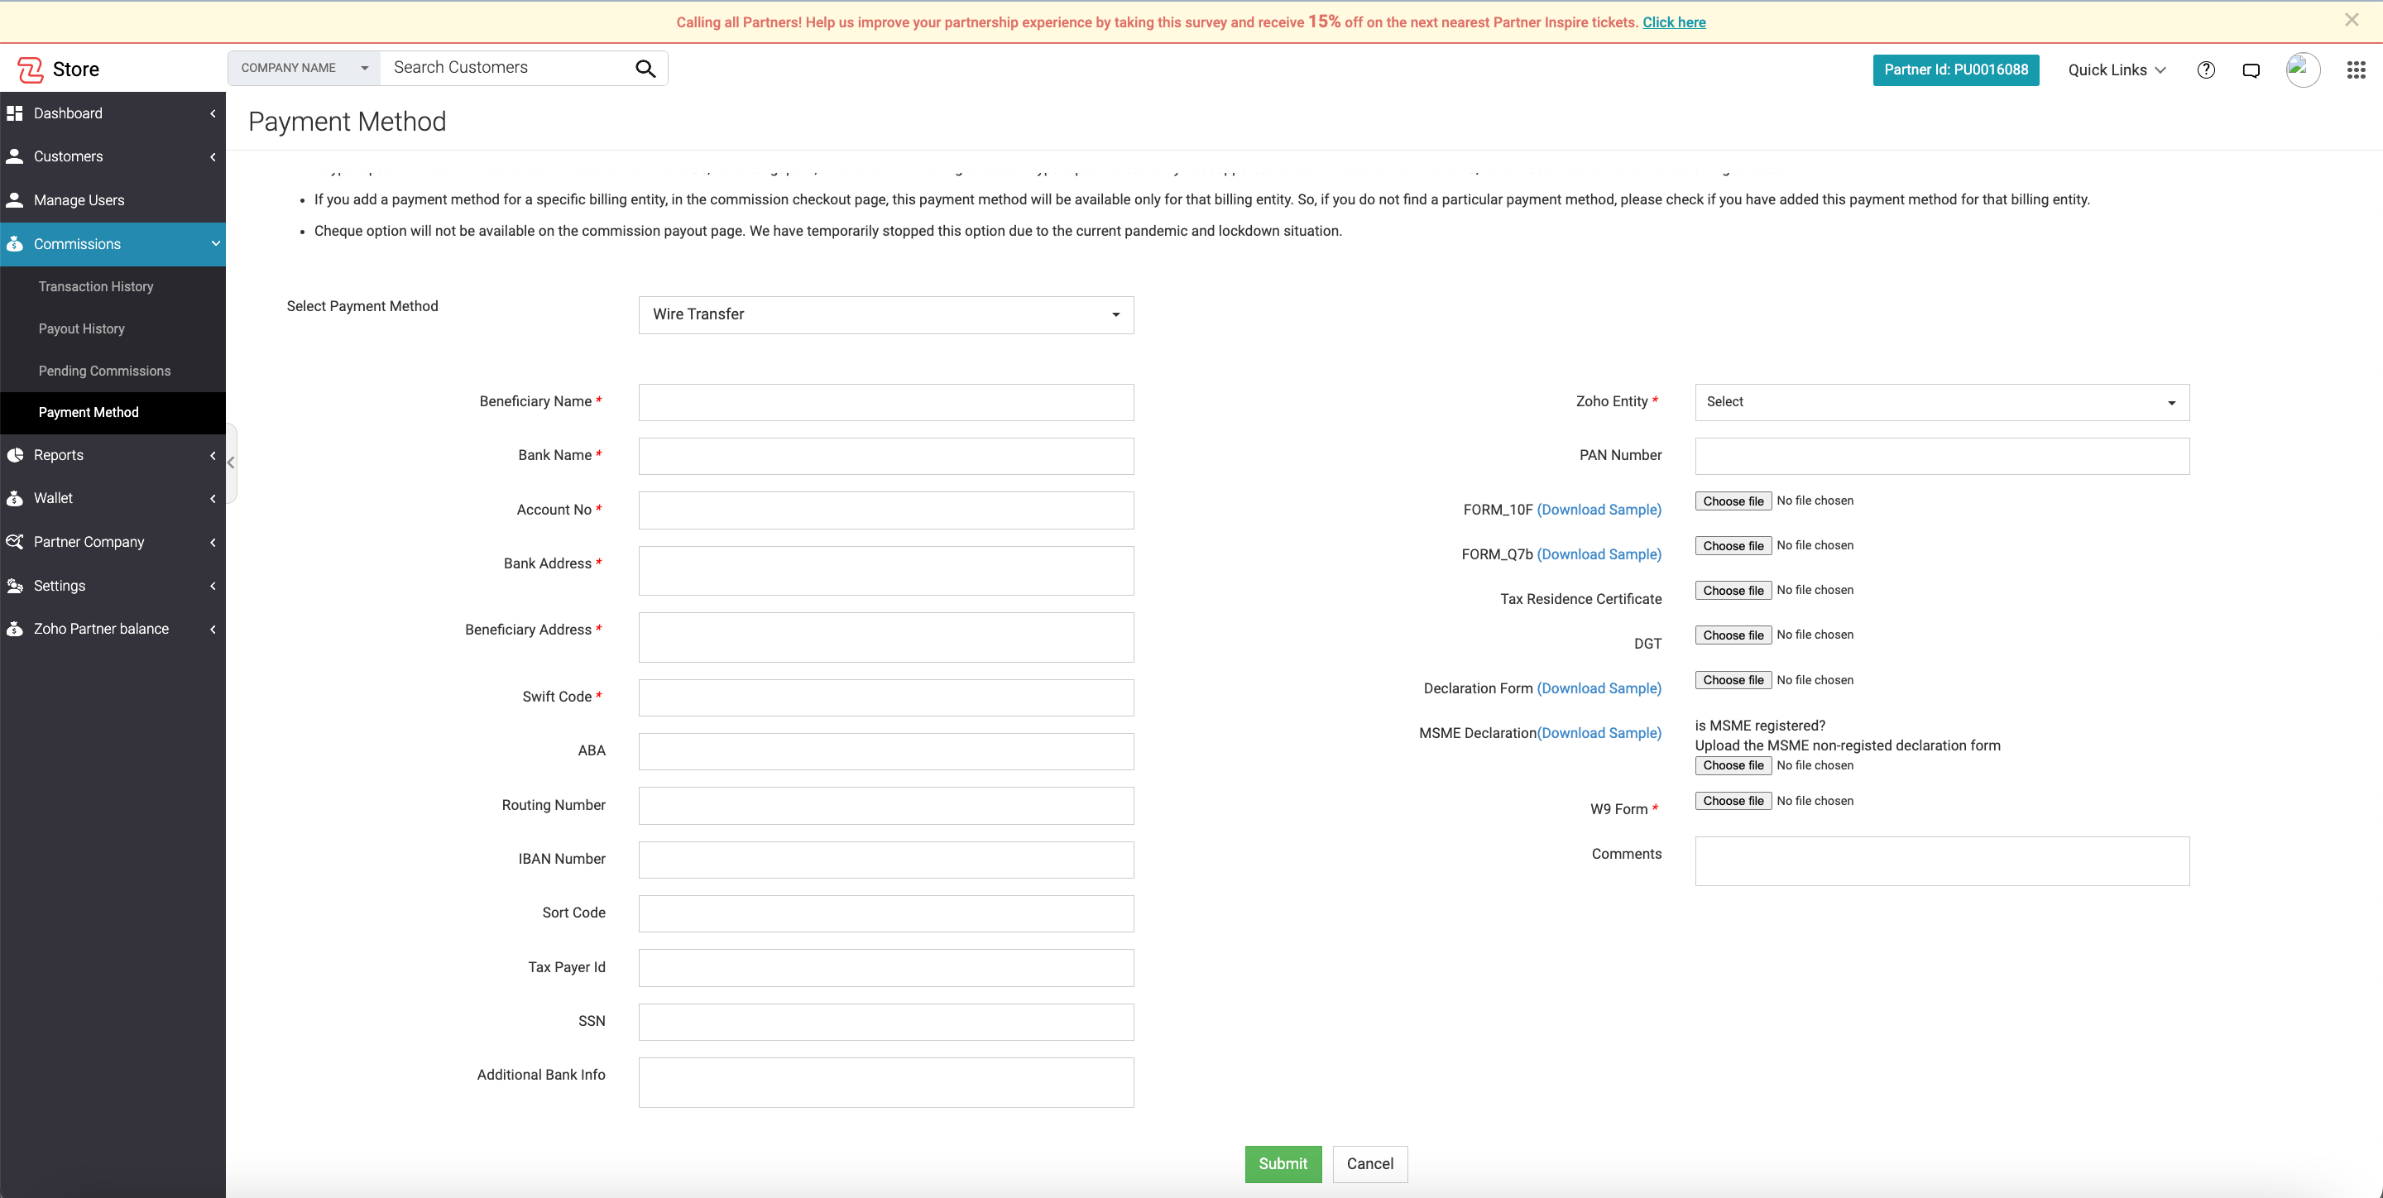Click the PAN Number input field

pos(1942,456)
